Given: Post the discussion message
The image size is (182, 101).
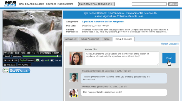Looking at the screenshot, I should [169, 58].
